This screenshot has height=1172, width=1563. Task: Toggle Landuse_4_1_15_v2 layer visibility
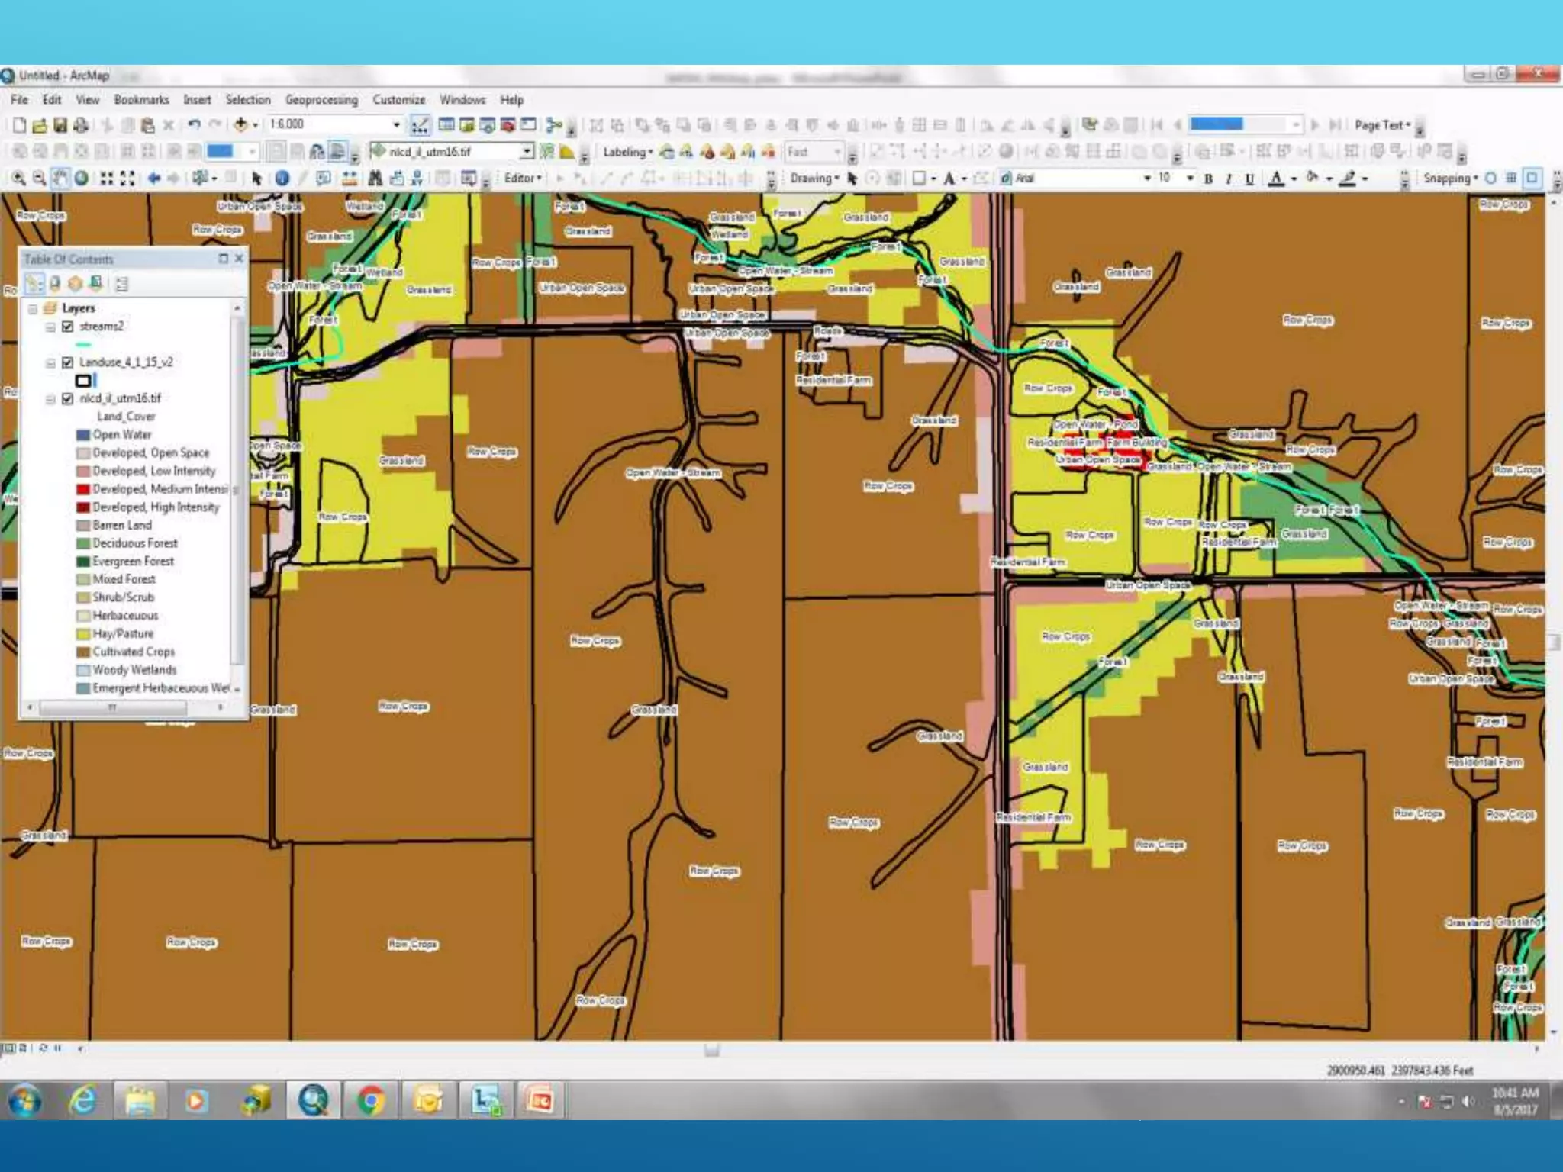pyautogui.click(x=67, y=362)
